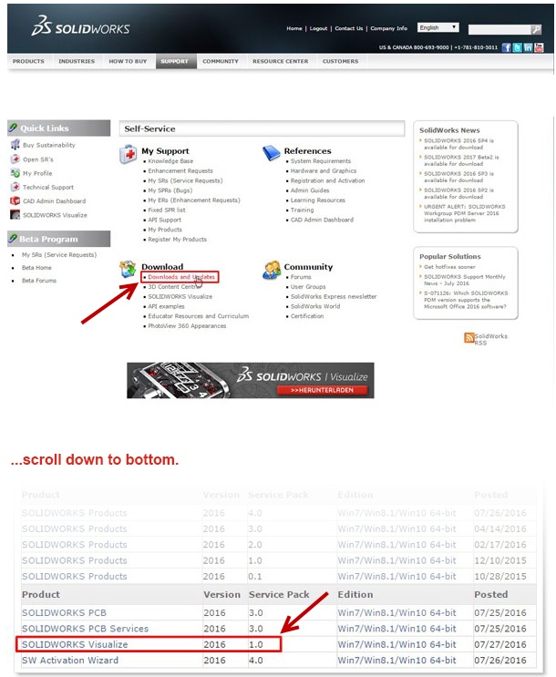Open the Contact Us link
Screen dimensions: 556x677
pyautogui.click(x=348, y=28)
